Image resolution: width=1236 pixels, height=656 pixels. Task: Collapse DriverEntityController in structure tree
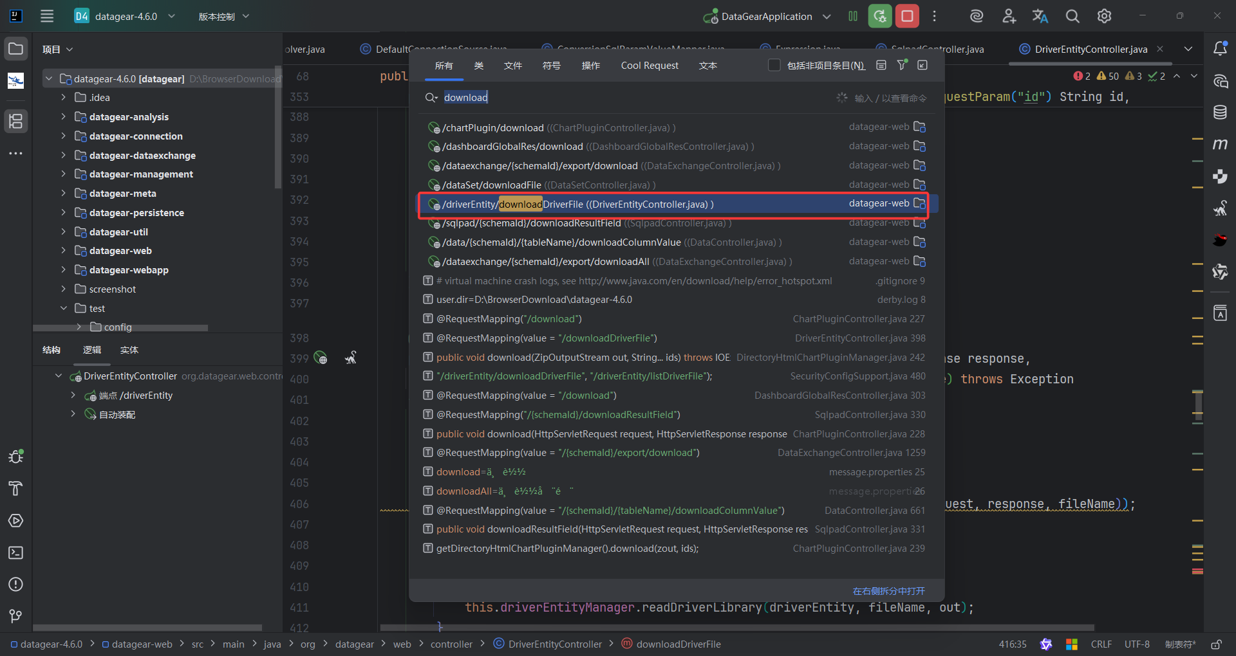point(59,376)
